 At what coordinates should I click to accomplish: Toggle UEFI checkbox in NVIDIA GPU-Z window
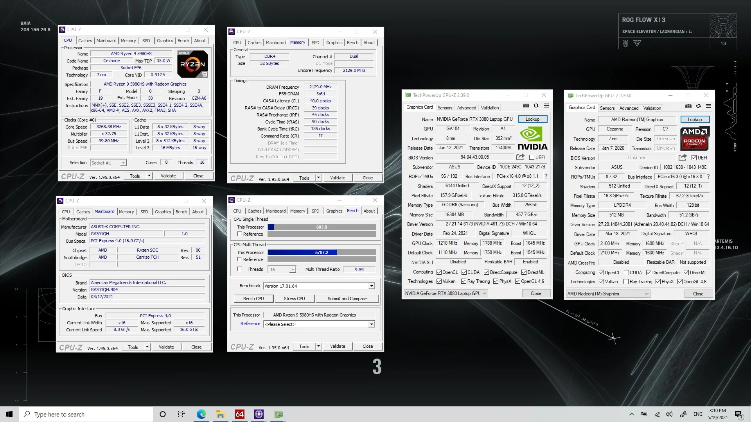[x=532, y=157]
